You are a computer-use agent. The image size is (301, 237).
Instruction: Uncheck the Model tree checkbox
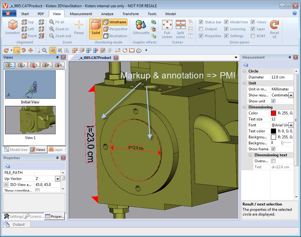226,22
